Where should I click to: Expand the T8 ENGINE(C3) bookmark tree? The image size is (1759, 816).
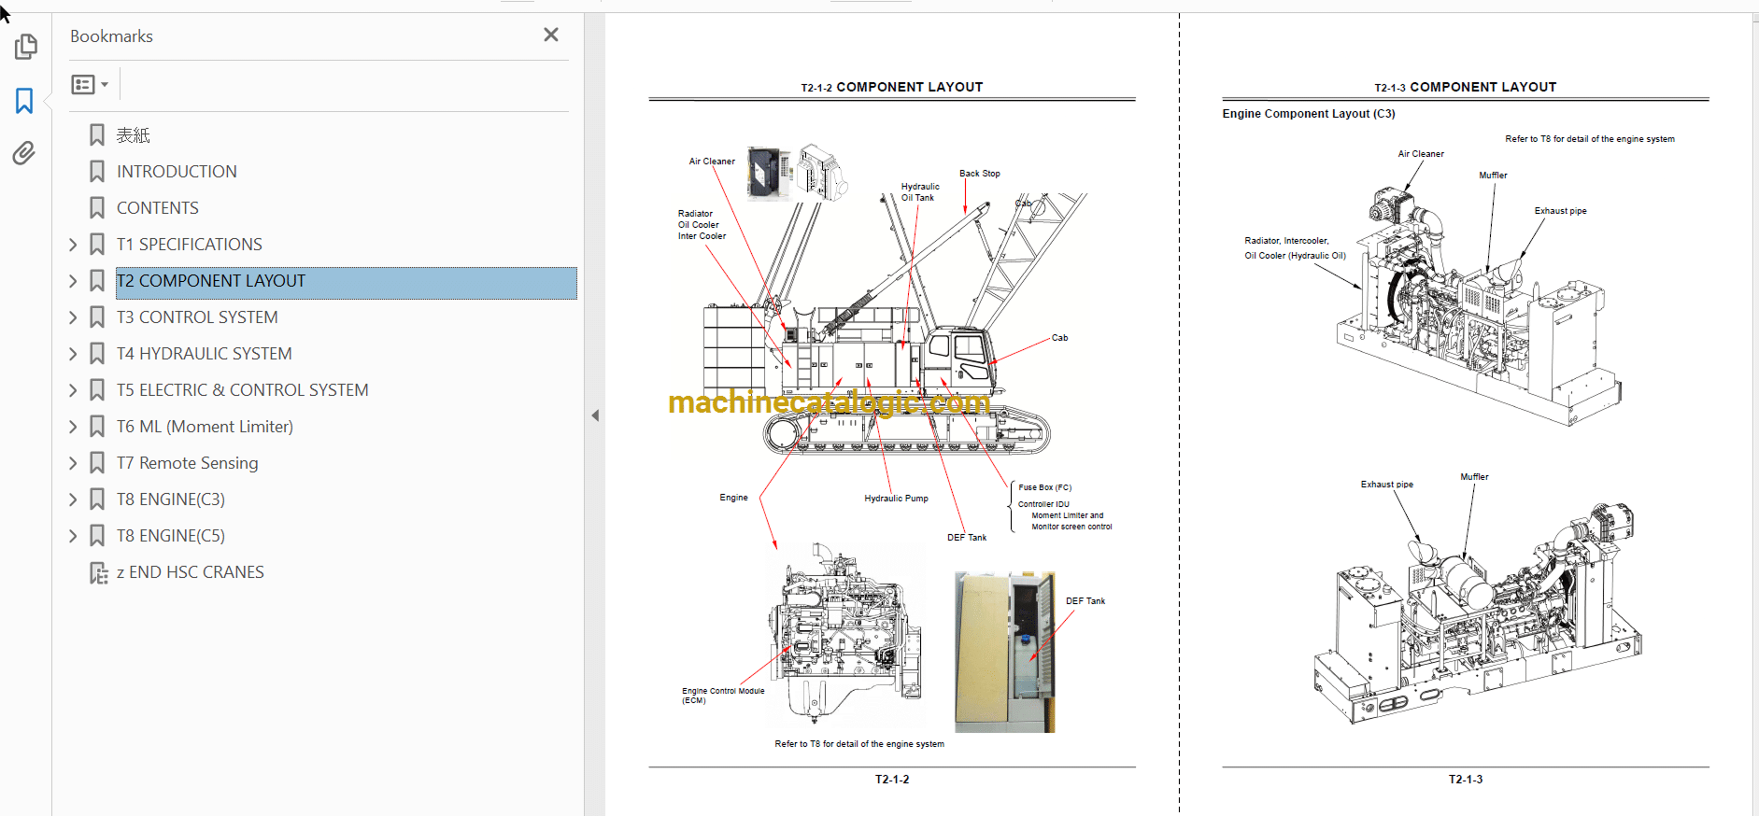(73, 499)
